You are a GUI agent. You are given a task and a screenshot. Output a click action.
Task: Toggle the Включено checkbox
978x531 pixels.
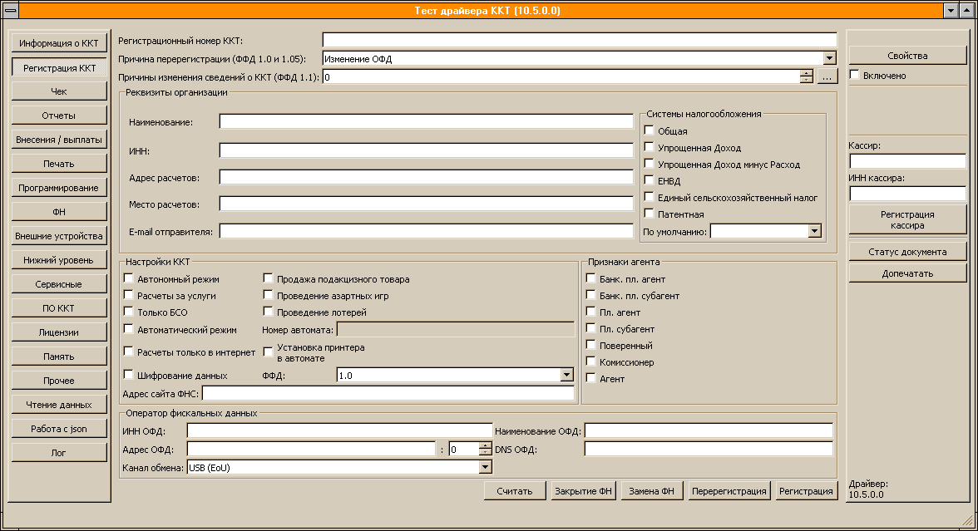pyautogui.click(x=854, y=75)
